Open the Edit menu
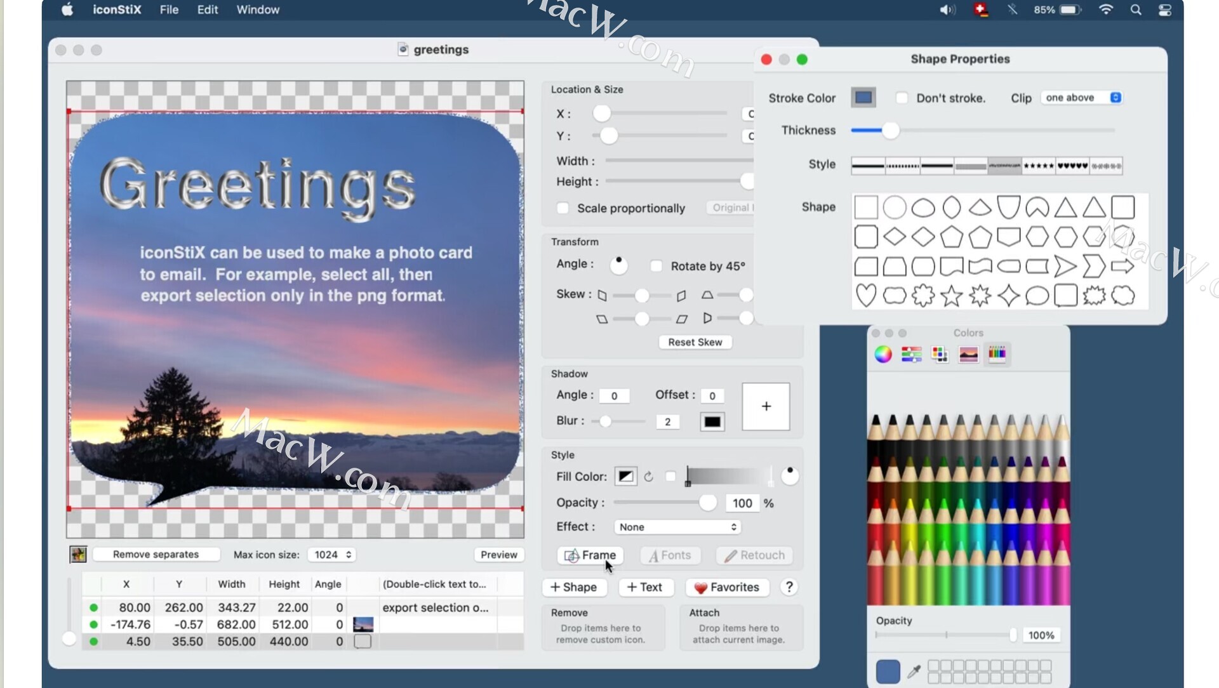Viewport: 1219px width, 688px height. pos(208,10)
